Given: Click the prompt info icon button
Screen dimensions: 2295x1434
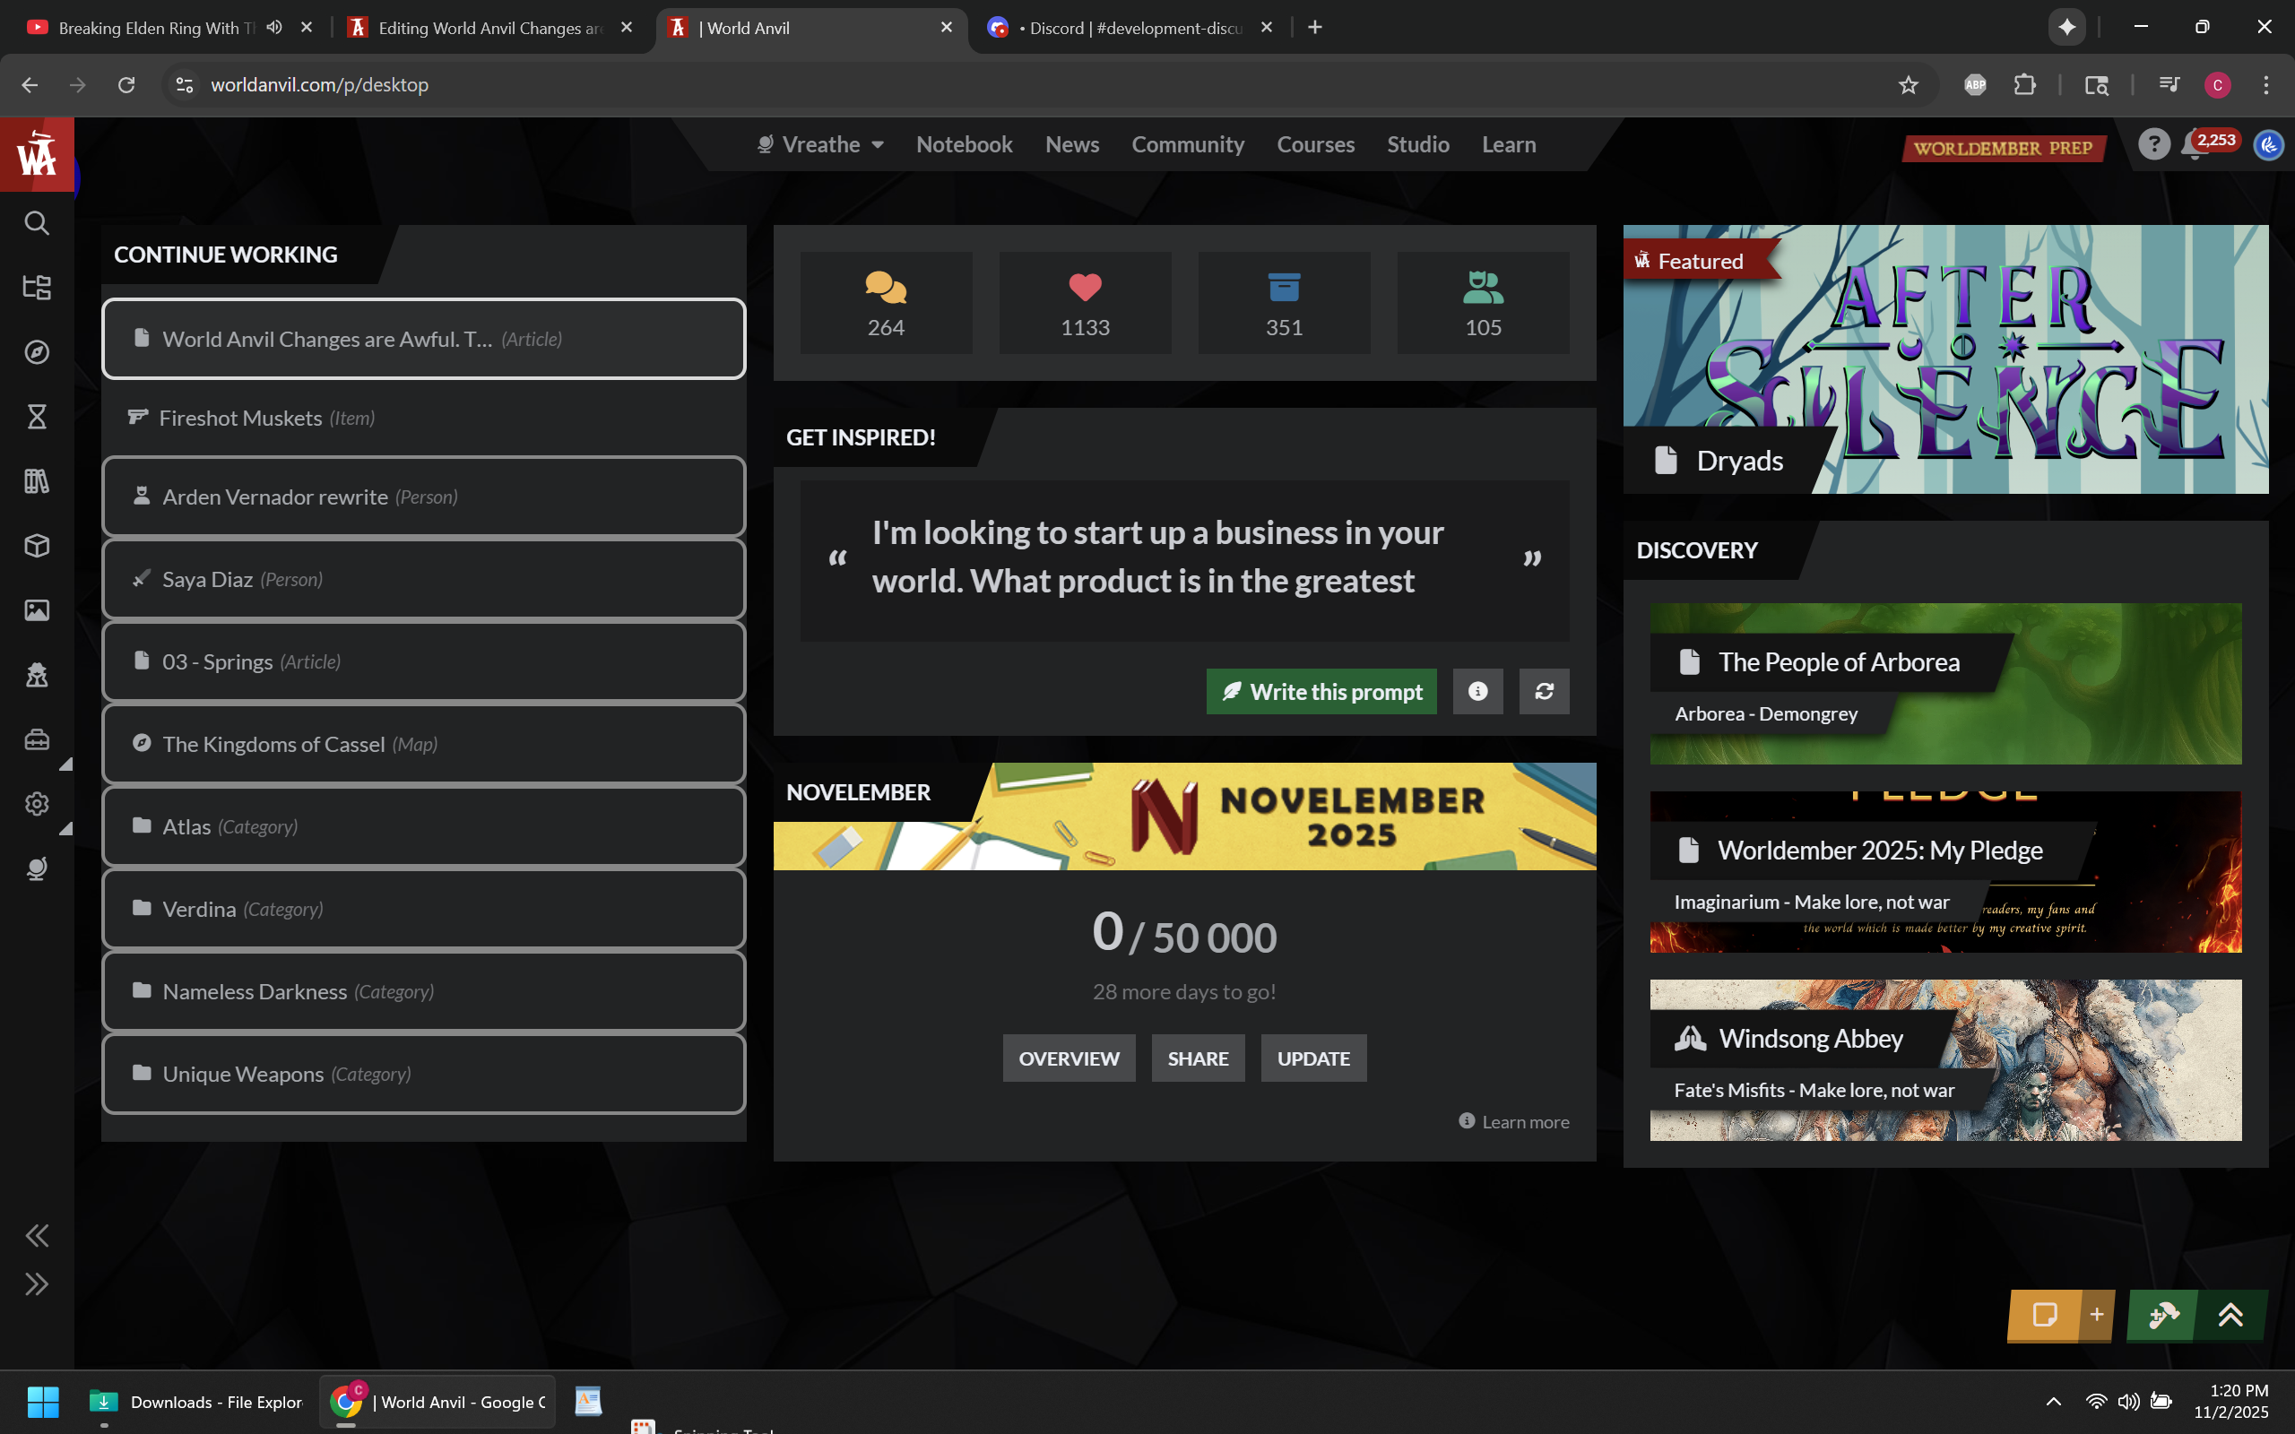Looking at the screenshot, I should [x=1477, y=691].
